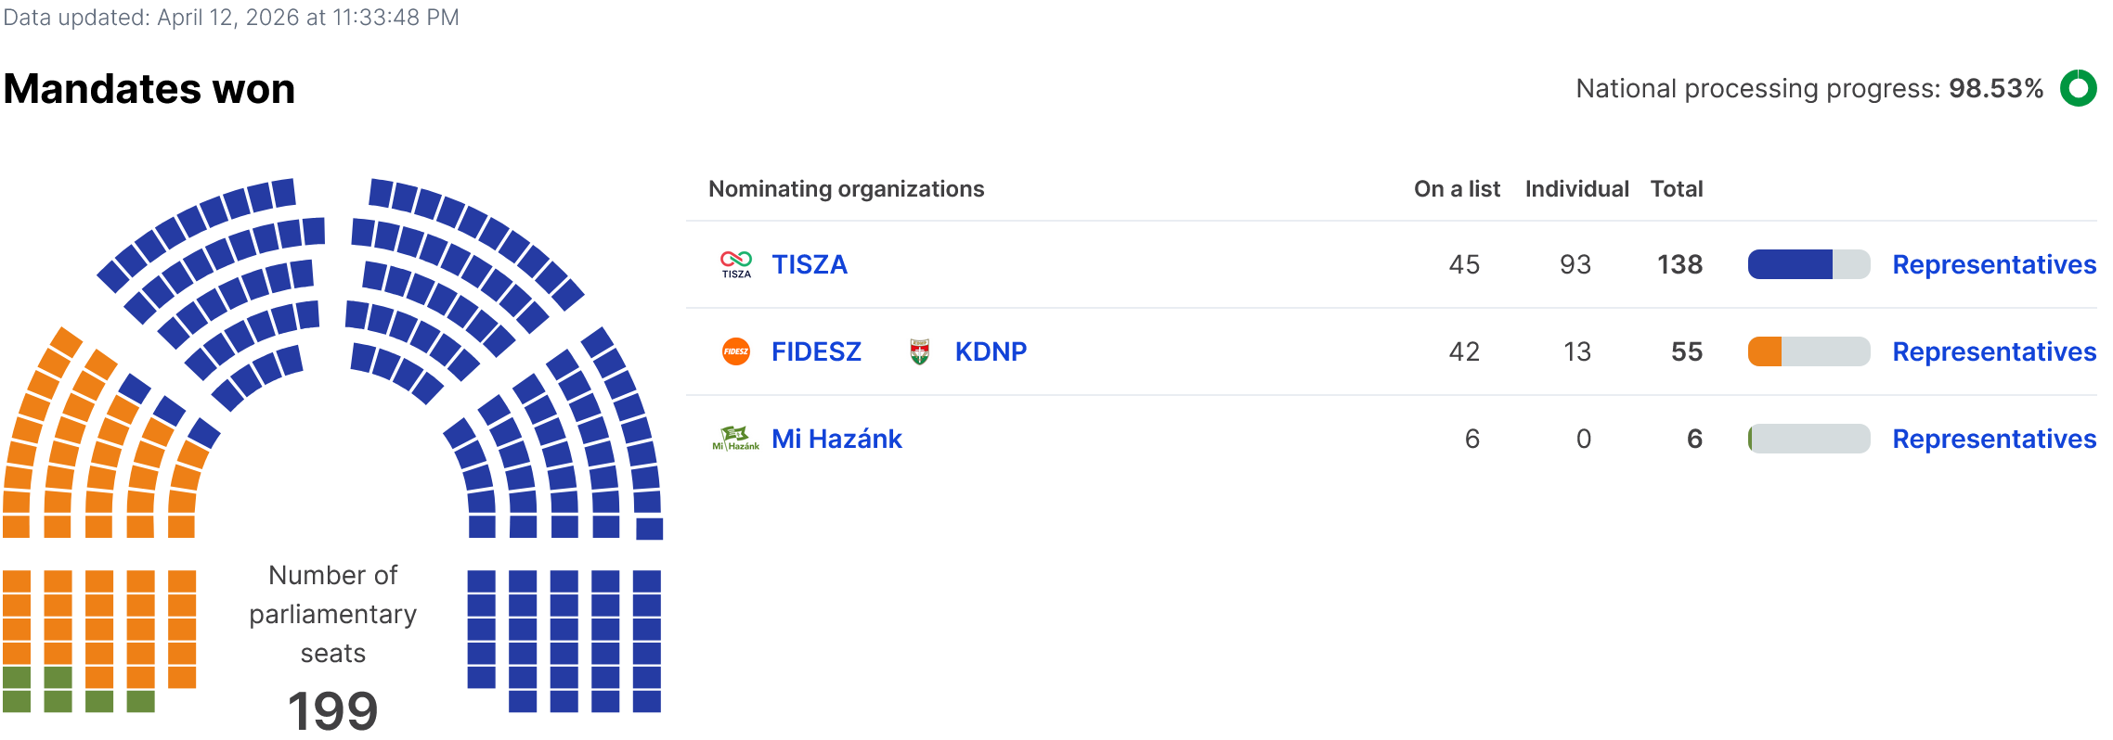View TISZA Representatives list
2113x740 pixels.
[x=1994, y=264]
